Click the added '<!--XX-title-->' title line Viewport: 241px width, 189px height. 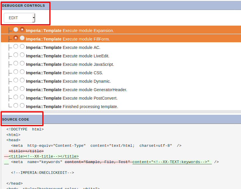[x=44, y=156]
